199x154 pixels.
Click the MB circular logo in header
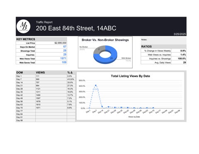(23, 26)
